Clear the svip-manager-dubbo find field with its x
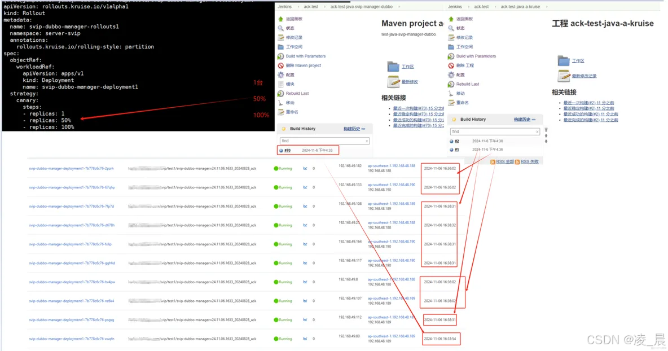This screenshot has height=351, width=668. point(366,141)
